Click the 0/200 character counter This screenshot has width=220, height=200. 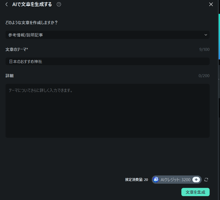[x=204, y=76]
